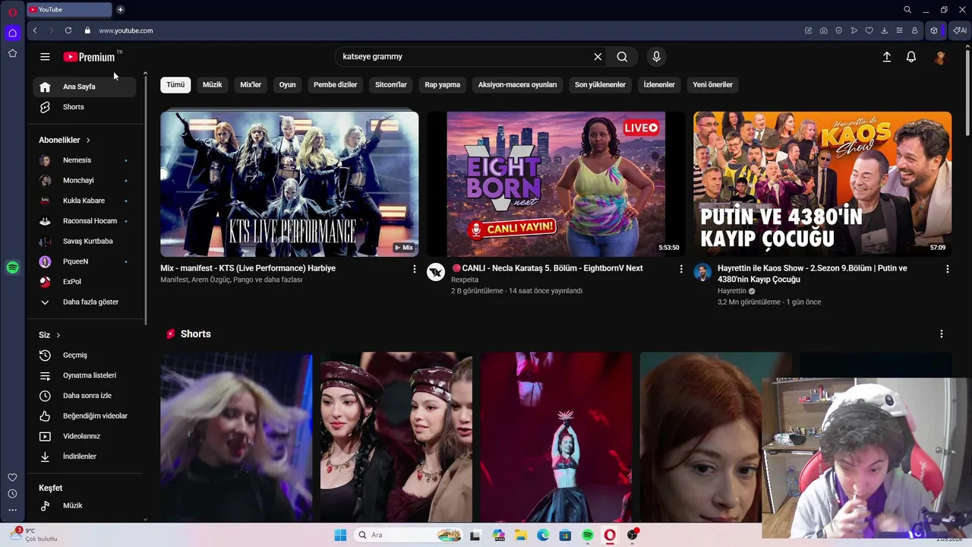
Task: Open the Nemesis channel subscription
Action: 84,160
